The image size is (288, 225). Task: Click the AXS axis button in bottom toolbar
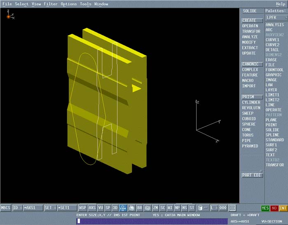[93, 208]
